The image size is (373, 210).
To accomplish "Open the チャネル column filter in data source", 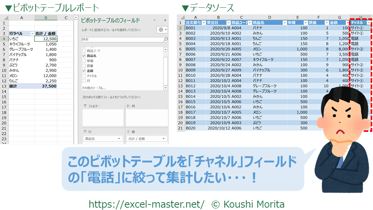I will [368, 23].
